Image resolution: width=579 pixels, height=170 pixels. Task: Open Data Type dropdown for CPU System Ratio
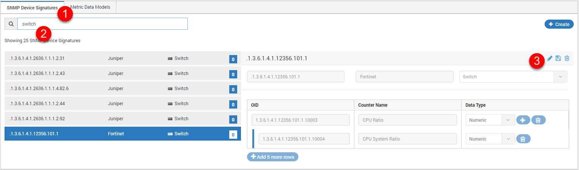point(490,139)
